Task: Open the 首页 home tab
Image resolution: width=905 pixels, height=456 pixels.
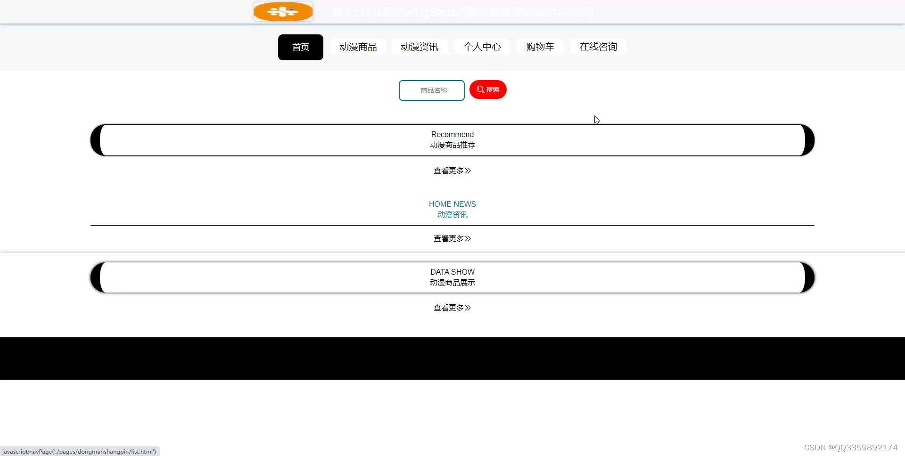Action: 301,47
